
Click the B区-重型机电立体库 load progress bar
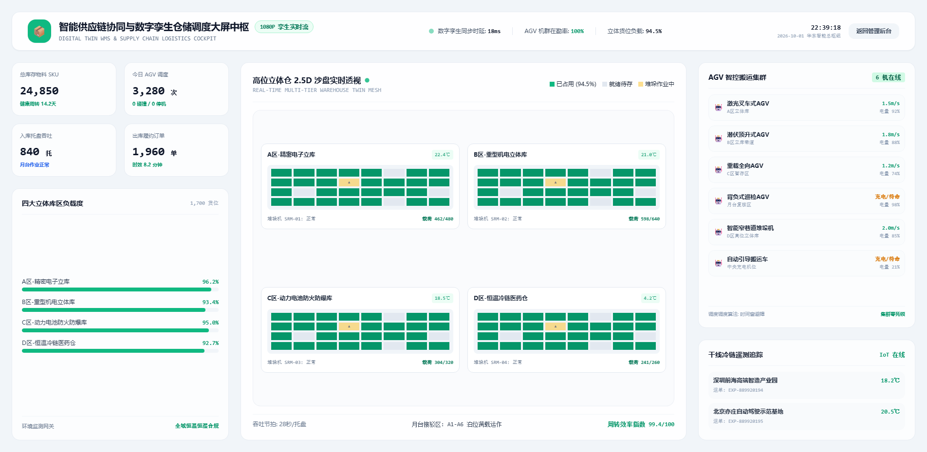coord(120,310)
